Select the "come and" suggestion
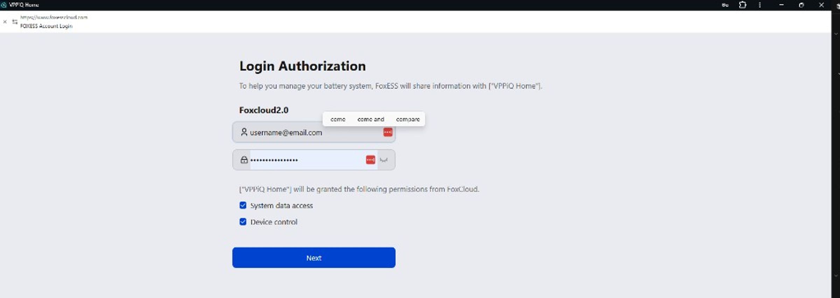The height and width of the screenshot is (298, 840). (371, 119)
